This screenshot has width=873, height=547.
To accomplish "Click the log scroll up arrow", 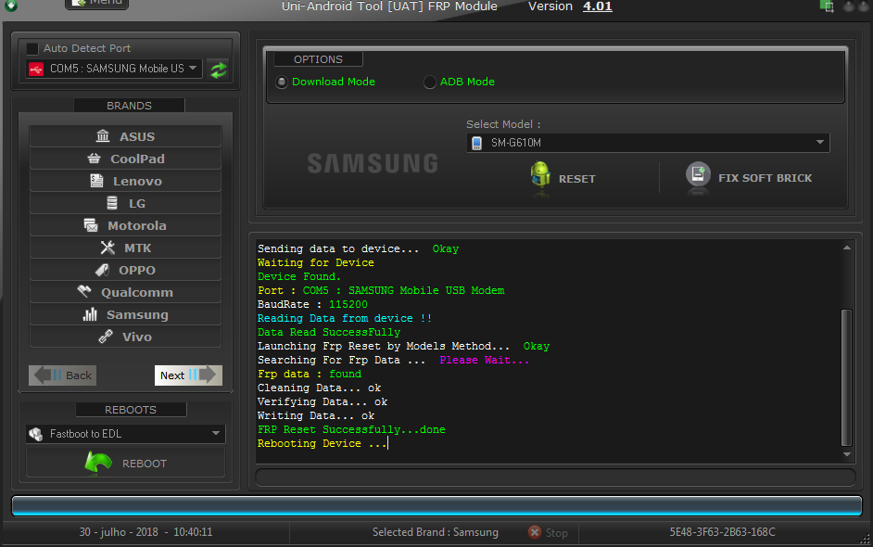I will [847, 248].
